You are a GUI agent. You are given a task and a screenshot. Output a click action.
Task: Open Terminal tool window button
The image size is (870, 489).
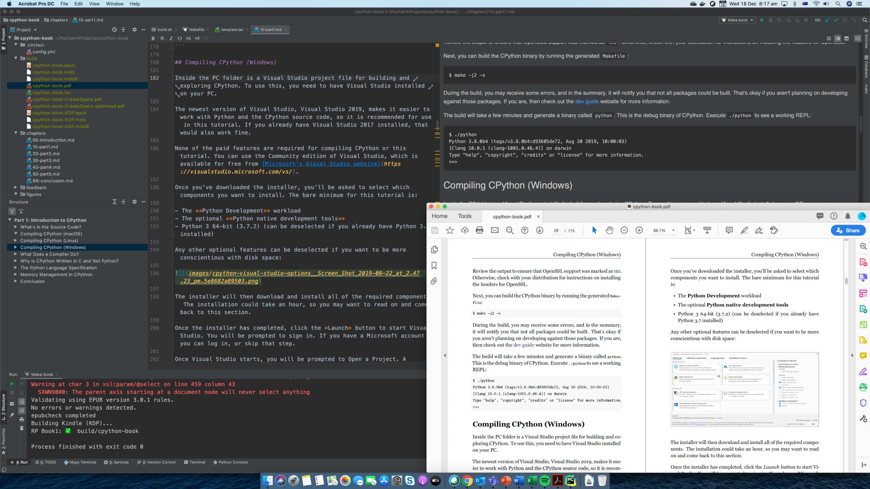coord(195,462)
